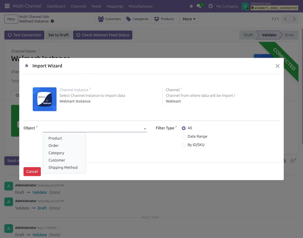Screen dimensions: 303x238
Task: Click the Object field help tooltip mark
Action: coord(37,127)
